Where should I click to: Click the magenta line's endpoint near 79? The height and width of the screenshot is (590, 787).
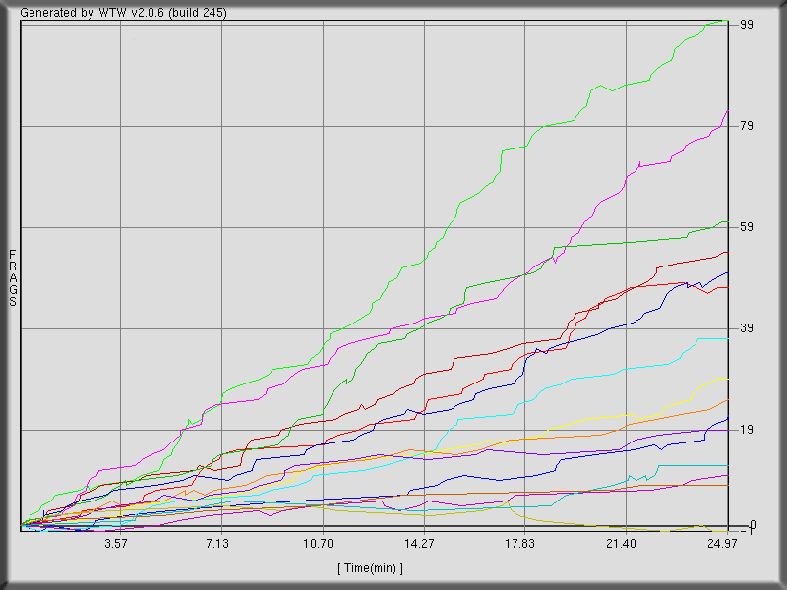(727, 111)
